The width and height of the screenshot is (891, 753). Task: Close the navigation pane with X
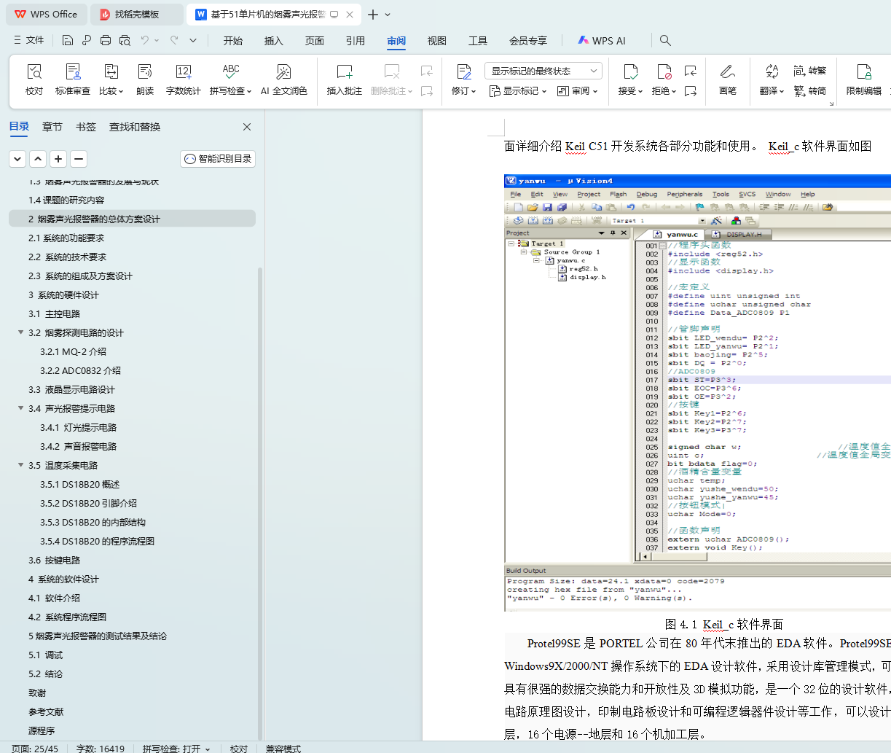(247, 127)
